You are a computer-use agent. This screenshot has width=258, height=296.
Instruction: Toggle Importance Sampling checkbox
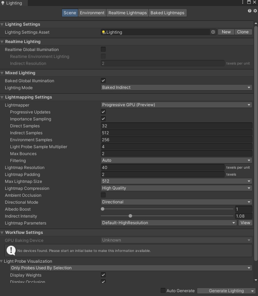[103, 119]
